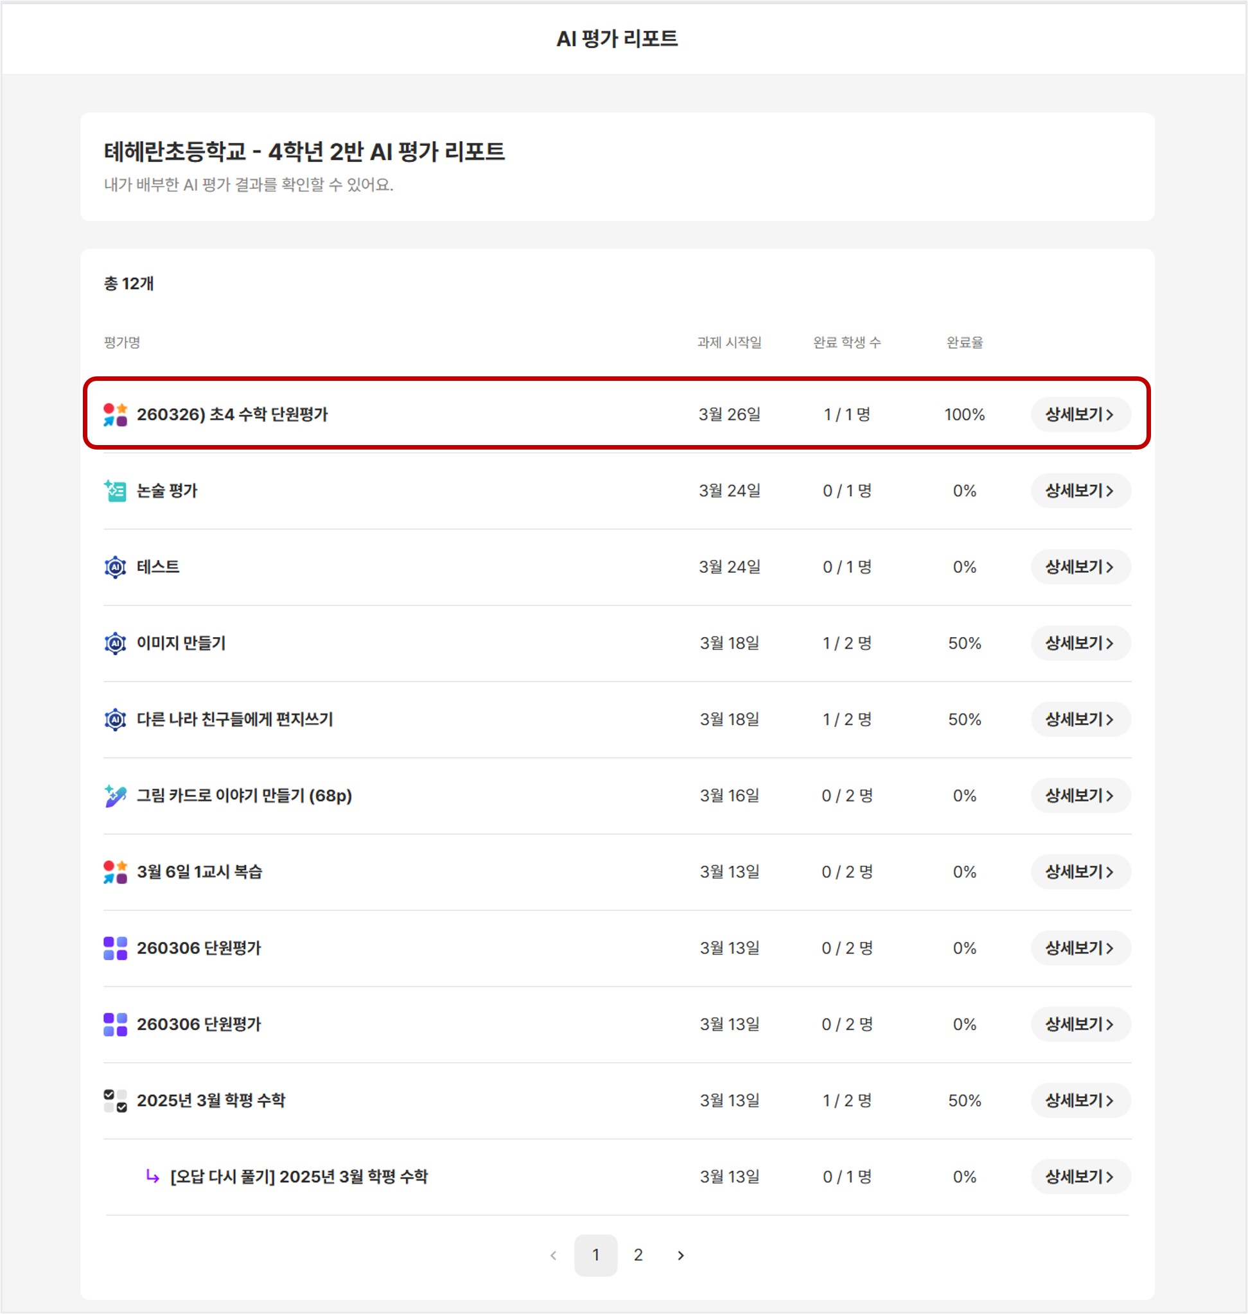Open 상세보기 for 260326) 초4 수학 단원평가
Viewport: 1248px width, 1314px height.
[1080, 414]
